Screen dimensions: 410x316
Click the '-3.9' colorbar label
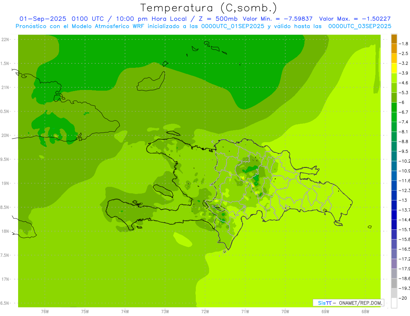tap(404, 73)
